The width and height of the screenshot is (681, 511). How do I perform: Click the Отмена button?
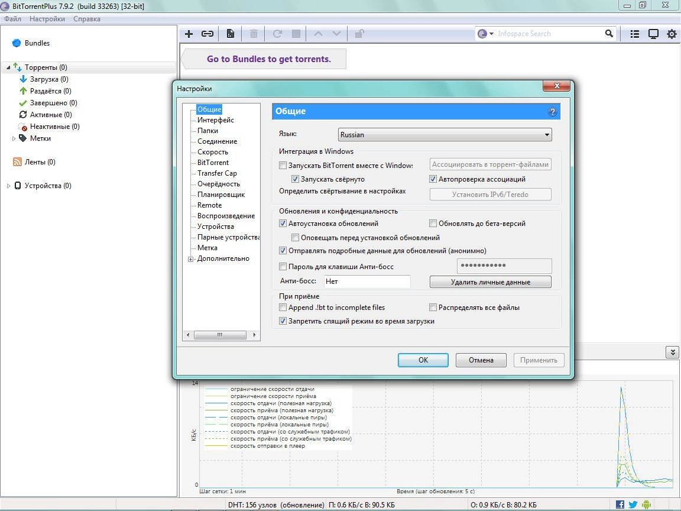481,360
